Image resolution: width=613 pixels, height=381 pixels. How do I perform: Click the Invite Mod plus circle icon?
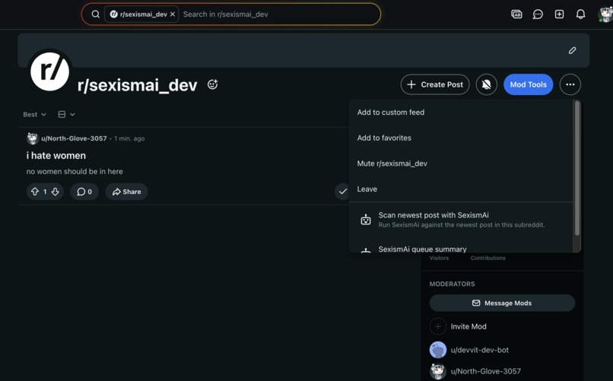coord(438,326)
